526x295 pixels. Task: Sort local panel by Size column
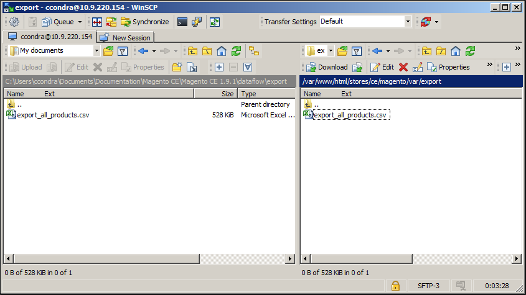point(216,94)
